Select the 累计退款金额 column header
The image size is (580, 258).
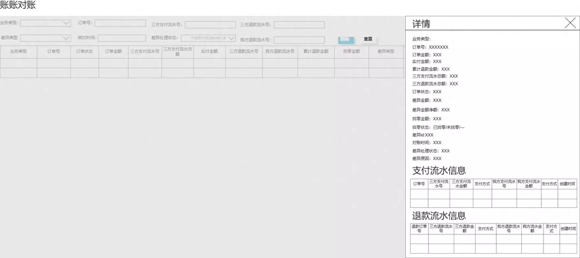(316, 52)
